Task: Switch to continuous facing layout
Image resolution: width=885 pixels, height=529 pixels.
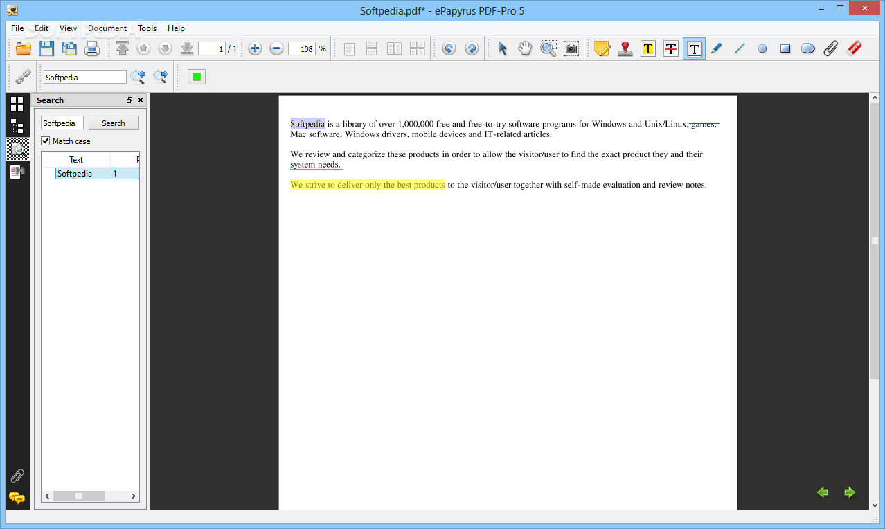Action: pyautogui.click(x=417, y=48)
